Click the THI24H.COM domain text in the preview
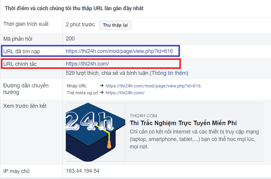Viewport: 271px width, 179px height. click(x=143, y=116)
